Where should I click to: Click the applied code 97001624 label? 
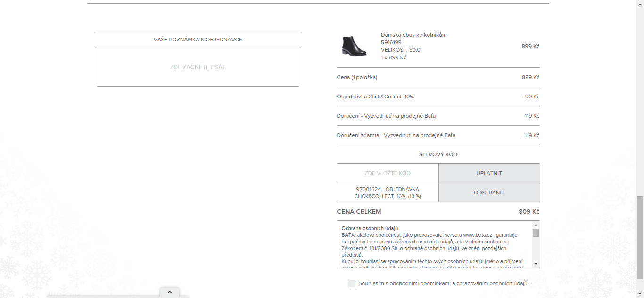[x=388, y=193]
